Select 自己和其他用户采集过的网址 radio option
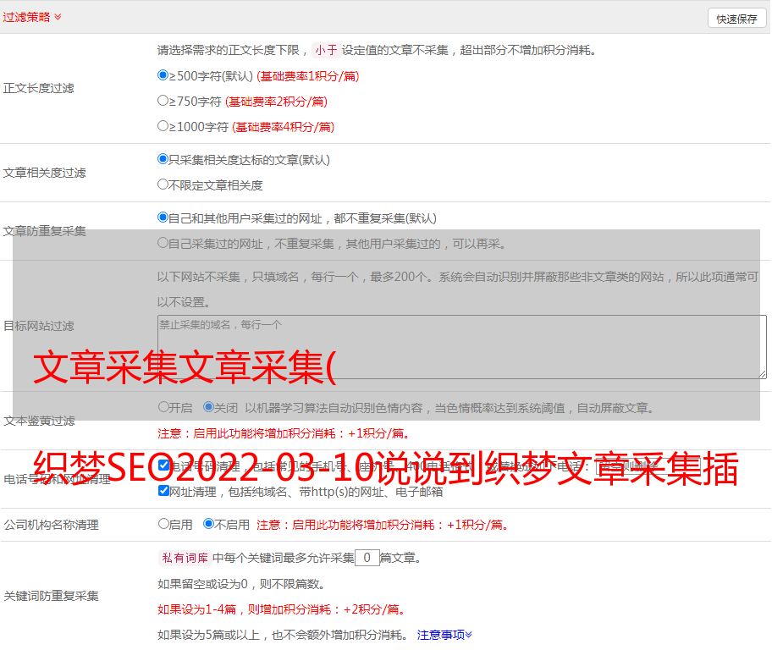This screenshot has width=772, height=650. pyautogui.click(x=163, y=218)
